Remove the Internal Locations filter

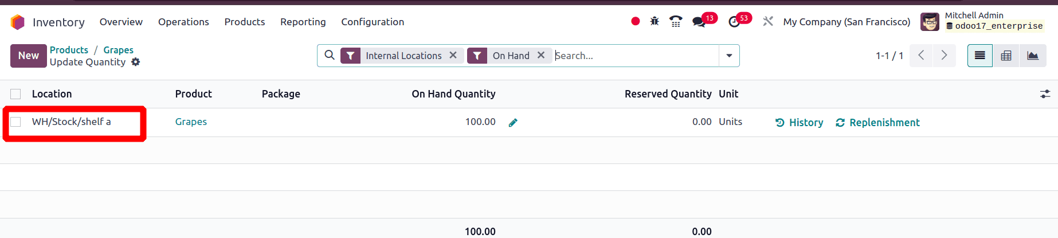pos(453,55)
